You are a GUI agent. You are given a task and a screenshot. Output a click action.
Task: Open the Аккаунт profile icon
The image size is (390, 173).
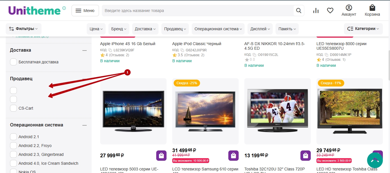click(349, 11)
